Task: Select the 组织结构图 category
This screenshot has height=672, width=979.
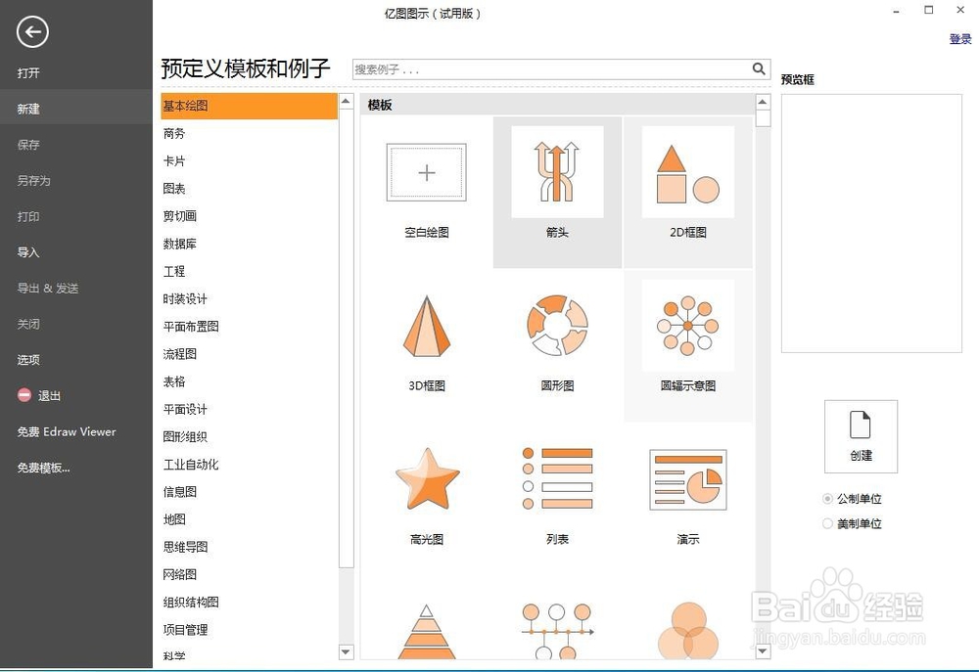Action: 191,603
